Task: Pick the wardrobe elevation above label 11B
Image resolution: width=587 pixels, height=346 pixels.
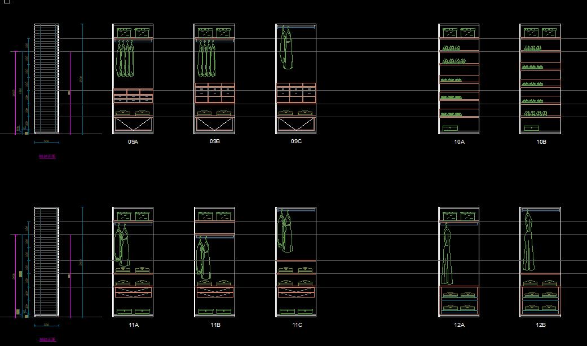Action: pos(214,262)
